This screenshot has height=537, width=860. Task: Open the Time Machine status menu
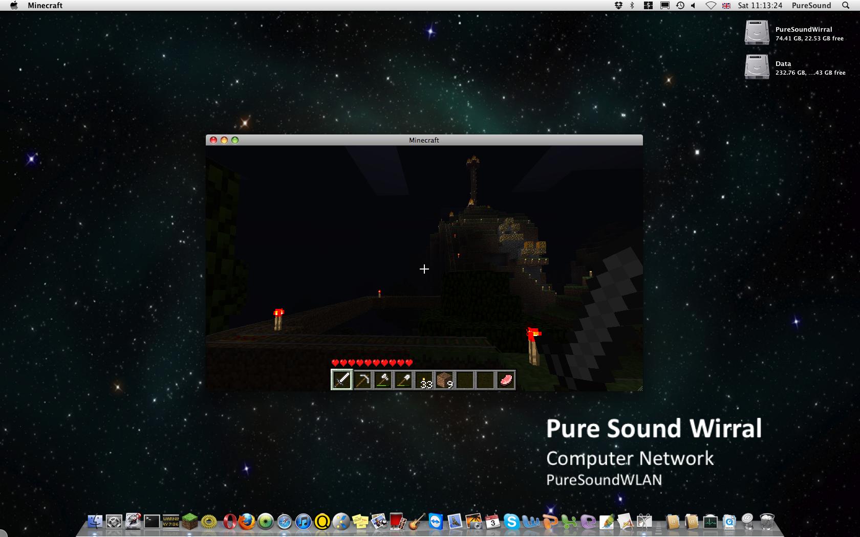tap(680, 5)
